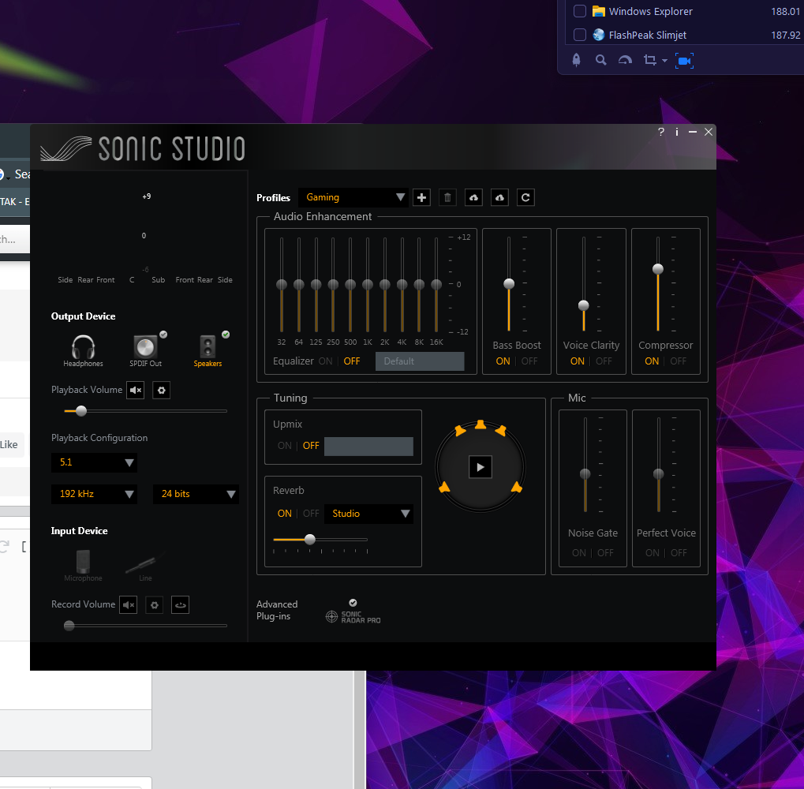The image size is (804, 789).
Task: Open 5.1 playback configuration dropdown
Action: [x=94, y=462]
